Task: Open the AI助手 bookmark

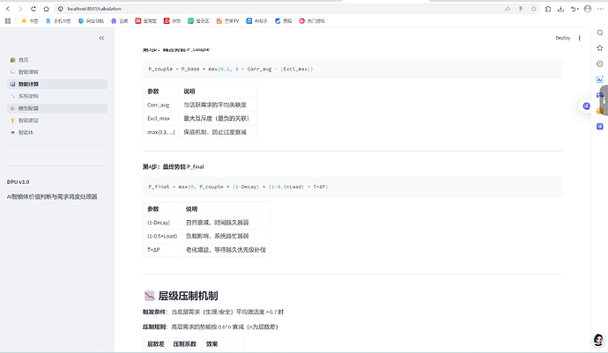Action: coord(256,21)
